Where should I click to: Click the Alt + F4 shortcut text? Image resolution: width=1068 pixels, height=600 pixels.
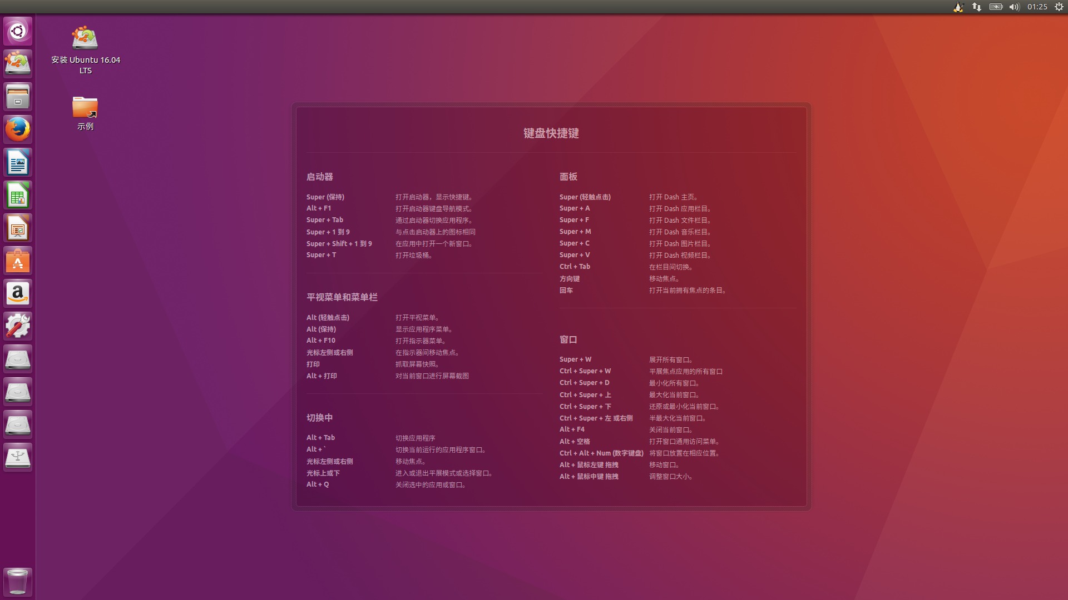click(x=572, y=429)
